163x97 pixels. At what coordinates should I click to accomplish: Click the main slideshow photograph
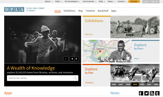point(43,39)
